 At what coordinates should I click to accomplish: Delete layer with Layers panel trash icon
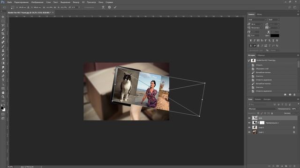tap(294, 166)
